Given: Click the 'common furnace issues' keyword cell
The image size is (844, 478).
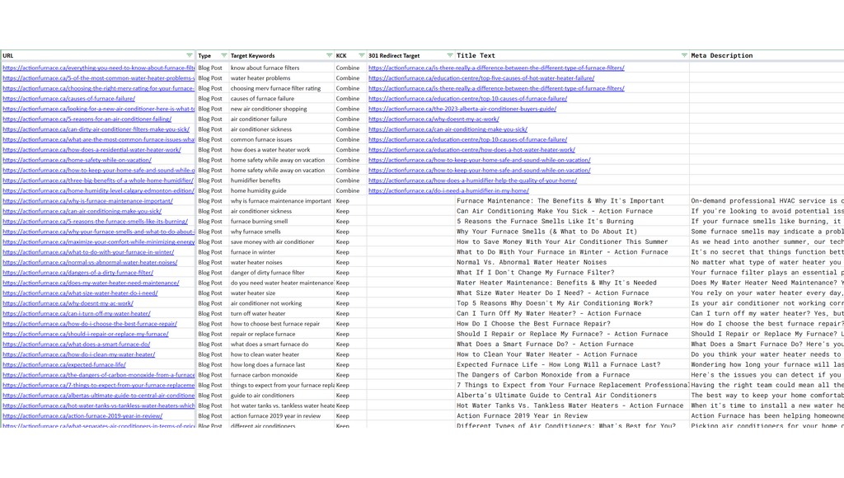Looking at the screenshot, I should (x=282, y=139).
